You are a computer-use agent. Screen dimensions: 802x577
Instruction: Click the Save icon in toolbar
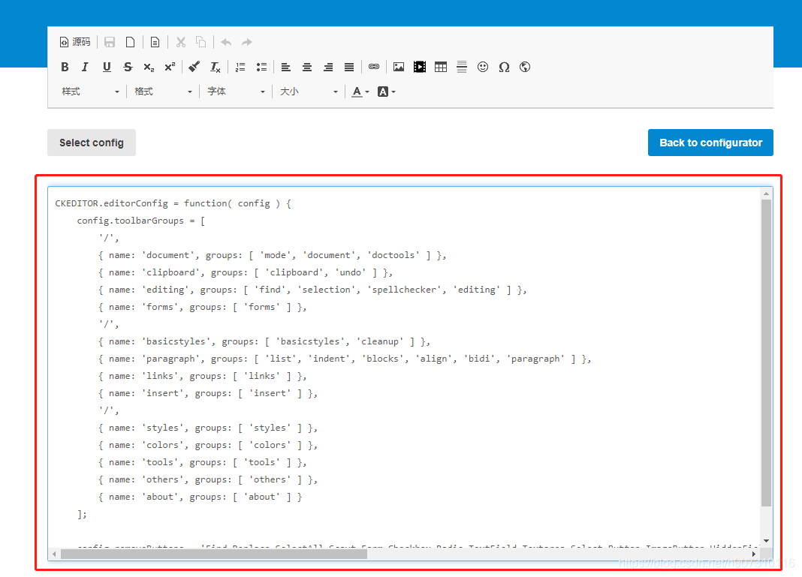[x=110, y=42]
